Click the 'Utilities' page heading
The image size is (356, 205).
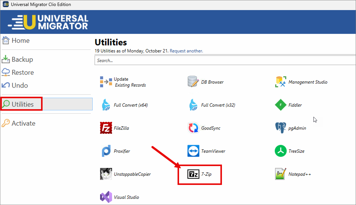tap(111, 42)
